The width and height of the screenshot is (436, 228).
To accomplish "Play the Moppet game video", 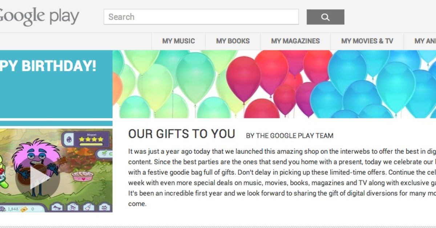I will click(38, 176).
